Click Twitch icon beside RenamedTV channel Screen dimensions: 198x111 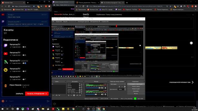click(x=6, y=45)
